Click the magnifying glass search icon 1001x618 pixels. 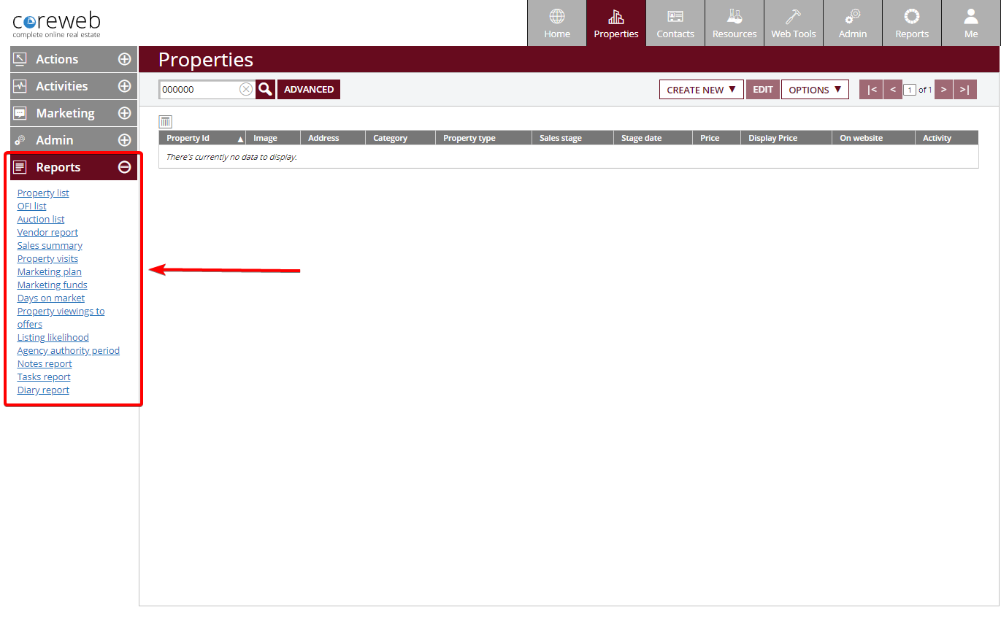pyautogui.click(x=265, y=89)
